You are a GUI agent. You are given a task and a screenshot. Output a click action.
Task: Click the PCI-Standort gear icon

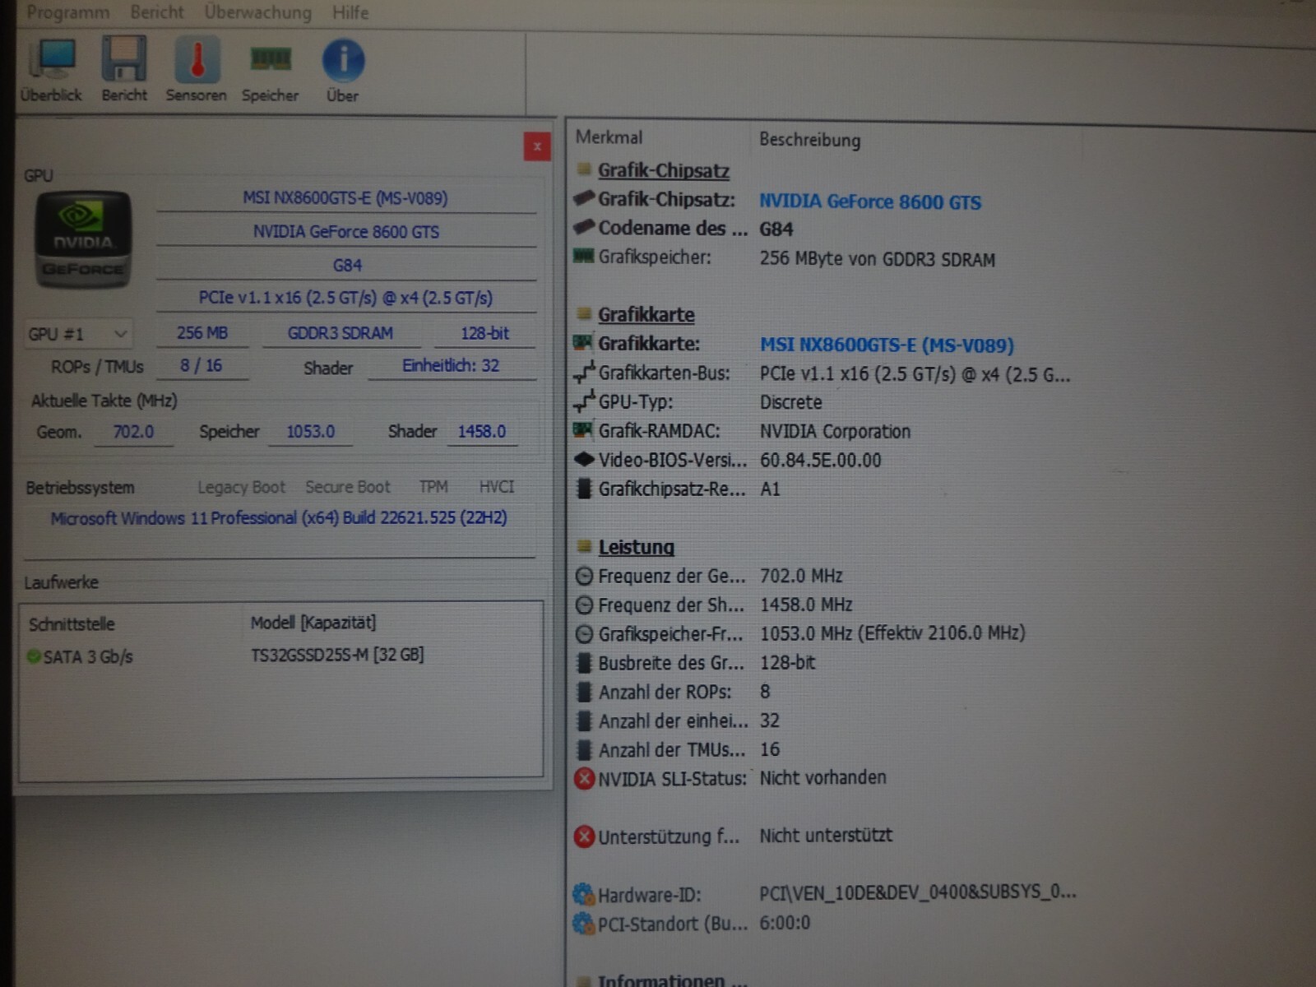click(583, 923)
